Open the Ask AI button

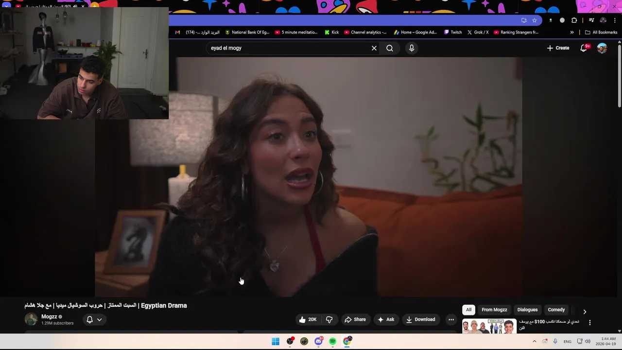pyautogui.click(x=386, y=319)
